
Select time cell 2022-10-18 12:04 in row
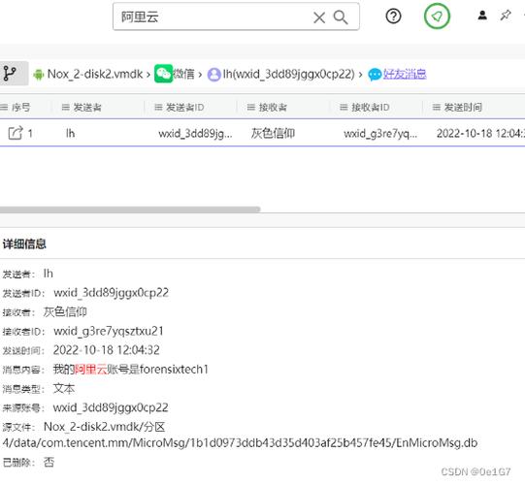coord(480,133)
